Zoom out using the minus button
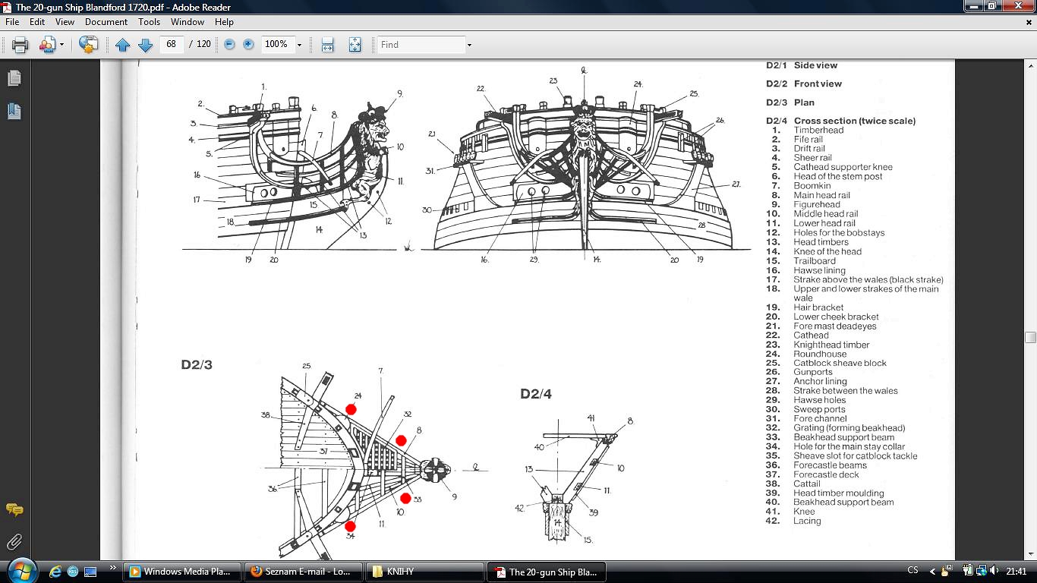This screenshot has height=583, width=1037. tap(229, 45)
